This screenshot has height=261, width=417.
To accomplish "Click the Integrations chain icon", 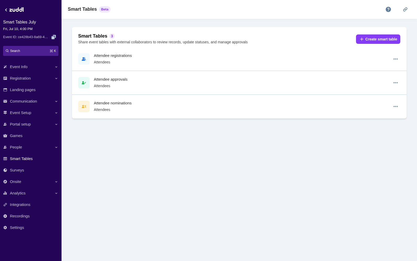I will (x=5, y=205).
